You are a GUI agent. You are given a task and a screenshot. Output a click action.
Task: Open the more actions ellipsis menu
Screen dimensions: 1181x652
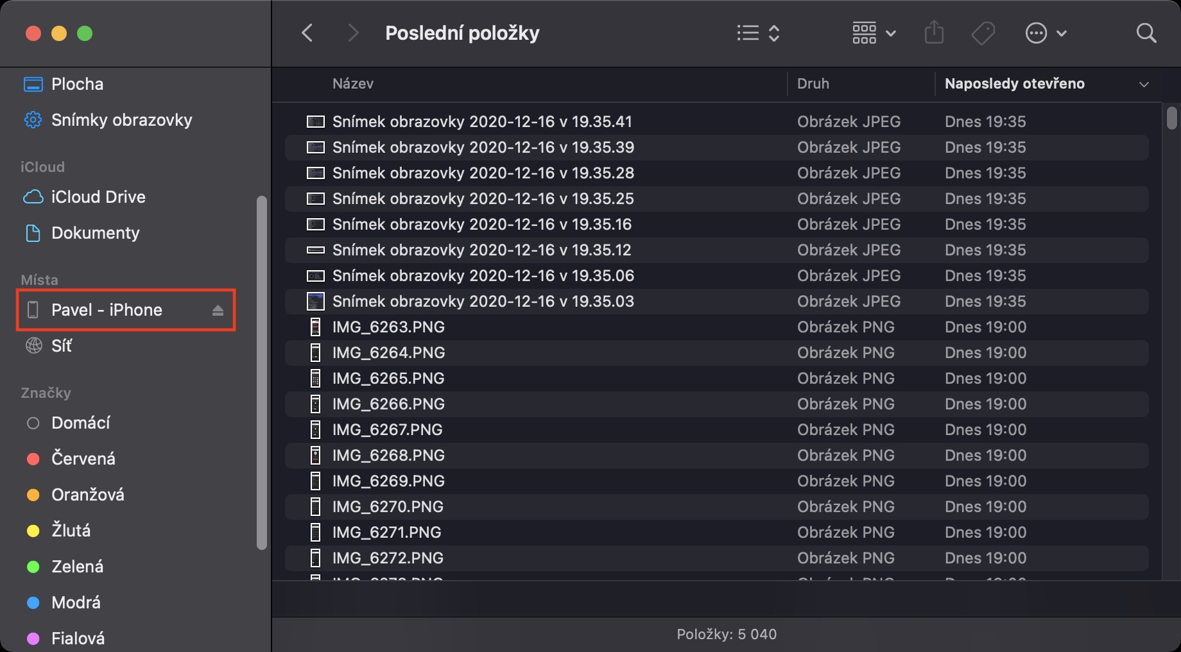[x=1046, y=33]
